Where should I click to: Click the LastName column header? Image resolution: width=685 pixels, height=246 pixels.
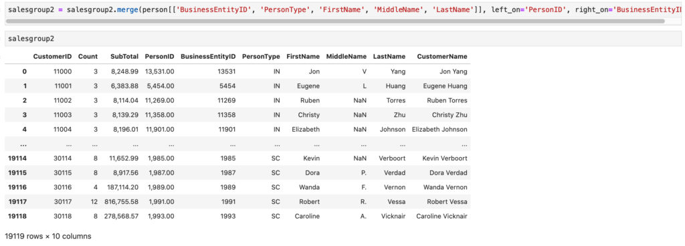point(389,56)
